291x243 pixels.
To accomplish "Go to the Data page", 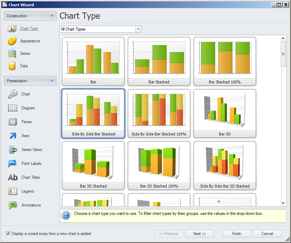I will (x=24, y=66).
